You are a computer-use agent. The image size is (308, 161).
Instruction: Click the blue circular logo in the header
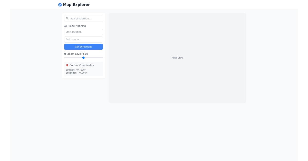(x=60, y=5)
